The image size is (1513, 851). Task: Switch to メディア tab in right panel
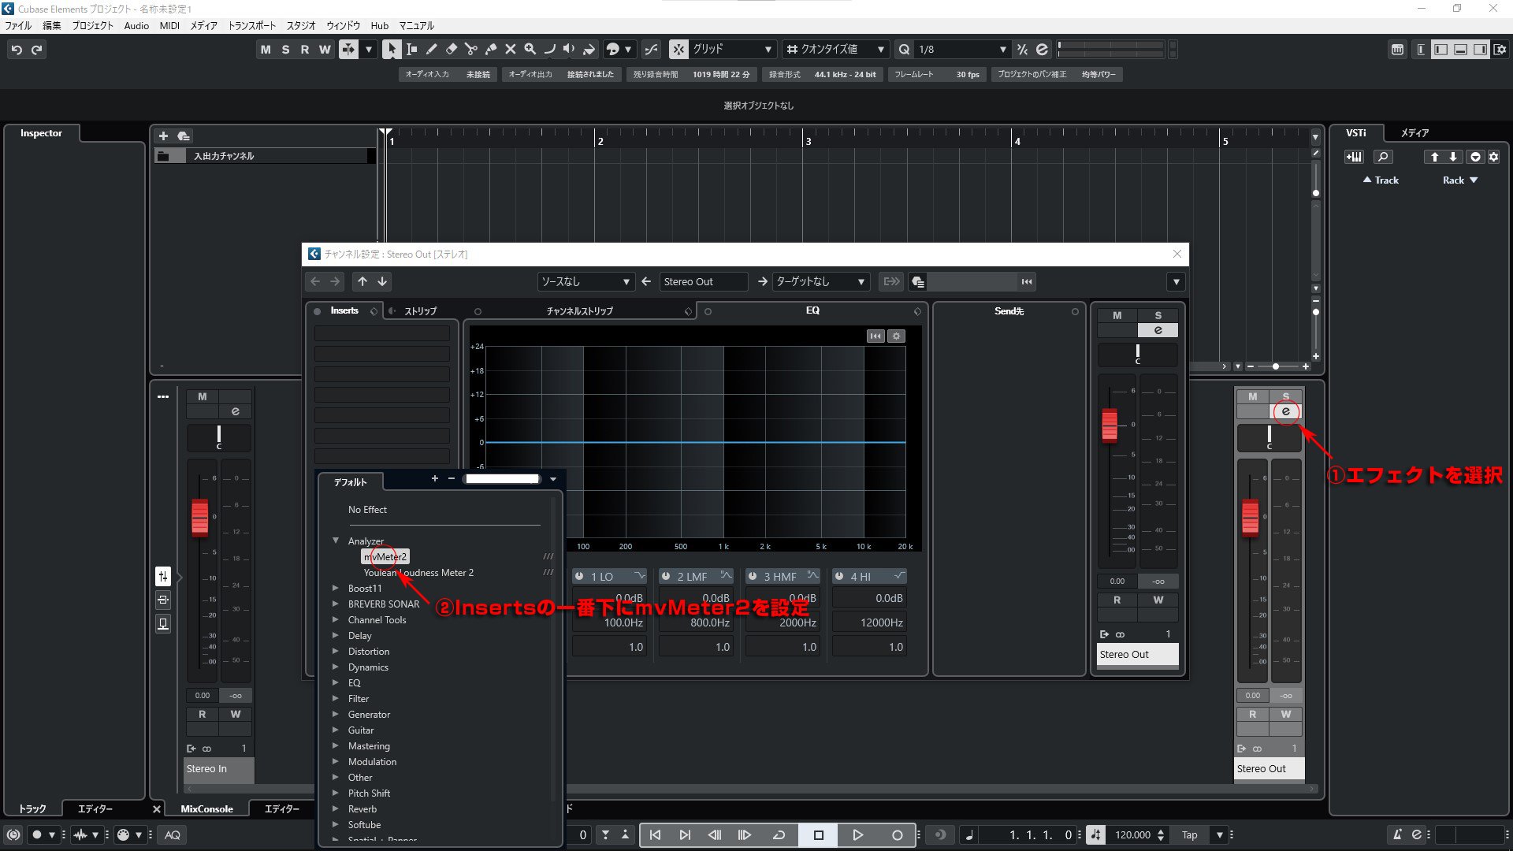pos(1414,133)
